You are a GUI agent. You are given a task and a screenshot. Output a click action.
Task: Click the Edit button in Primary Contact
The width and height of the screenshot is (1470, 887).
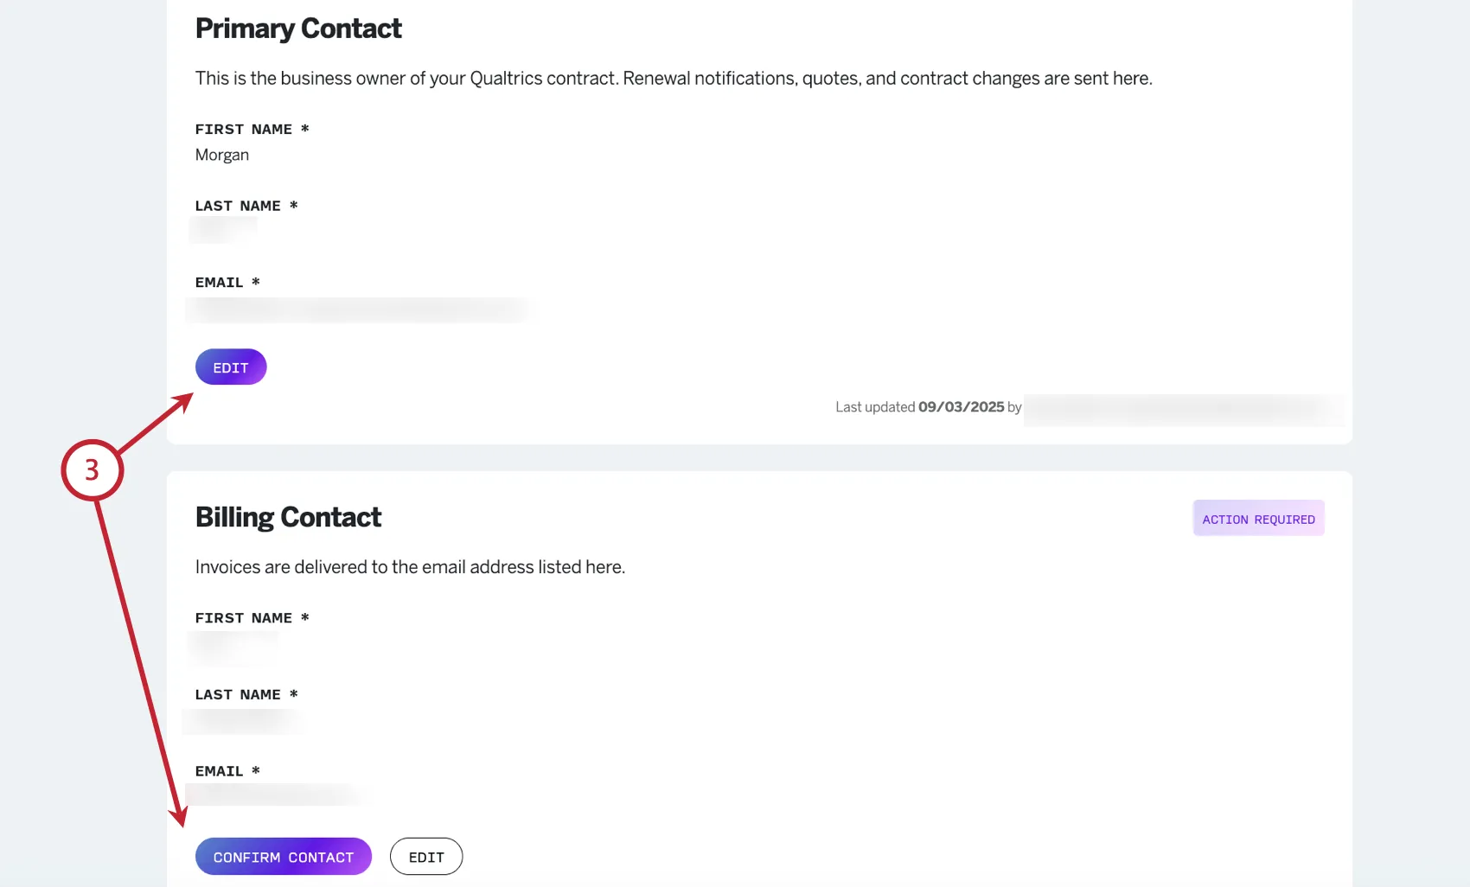point(230,367)
